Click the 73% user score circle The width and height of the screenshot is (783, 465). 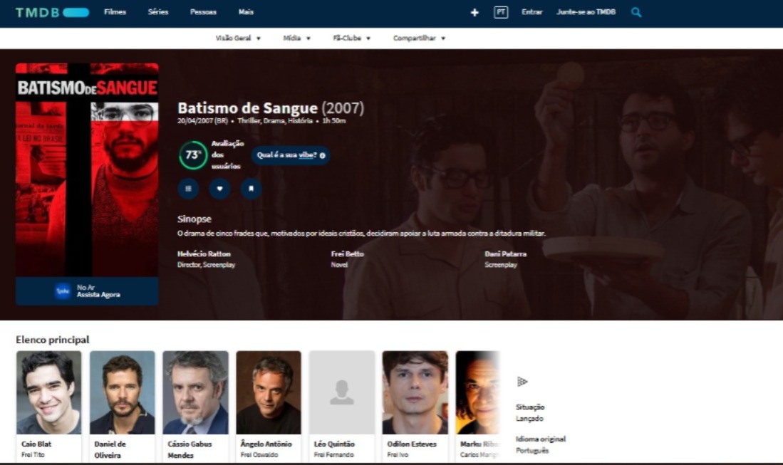(192, 155)
